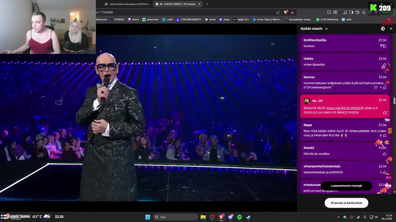396x222 pixels.
Task: Open the STREAMELEMENTS bookmark
Action: tap(189, 19)
